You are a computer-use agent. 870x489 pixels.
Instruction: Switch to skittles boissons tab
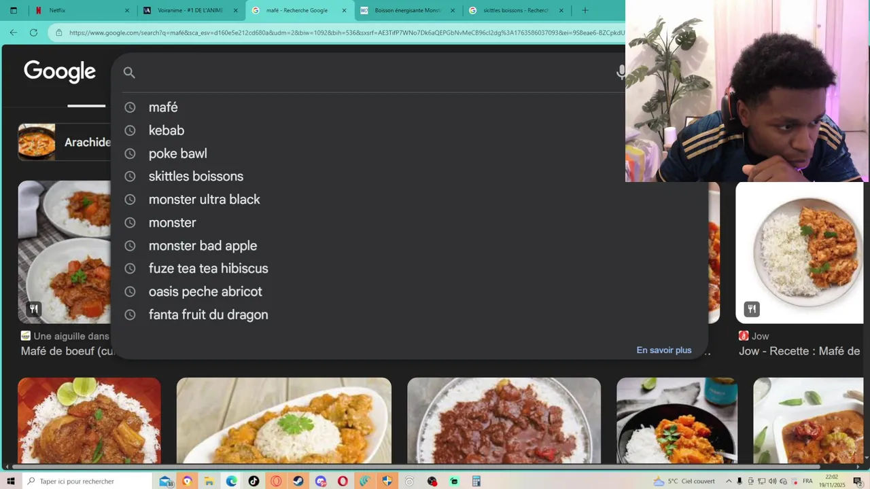pyautogui.click(x=516, y=10)
